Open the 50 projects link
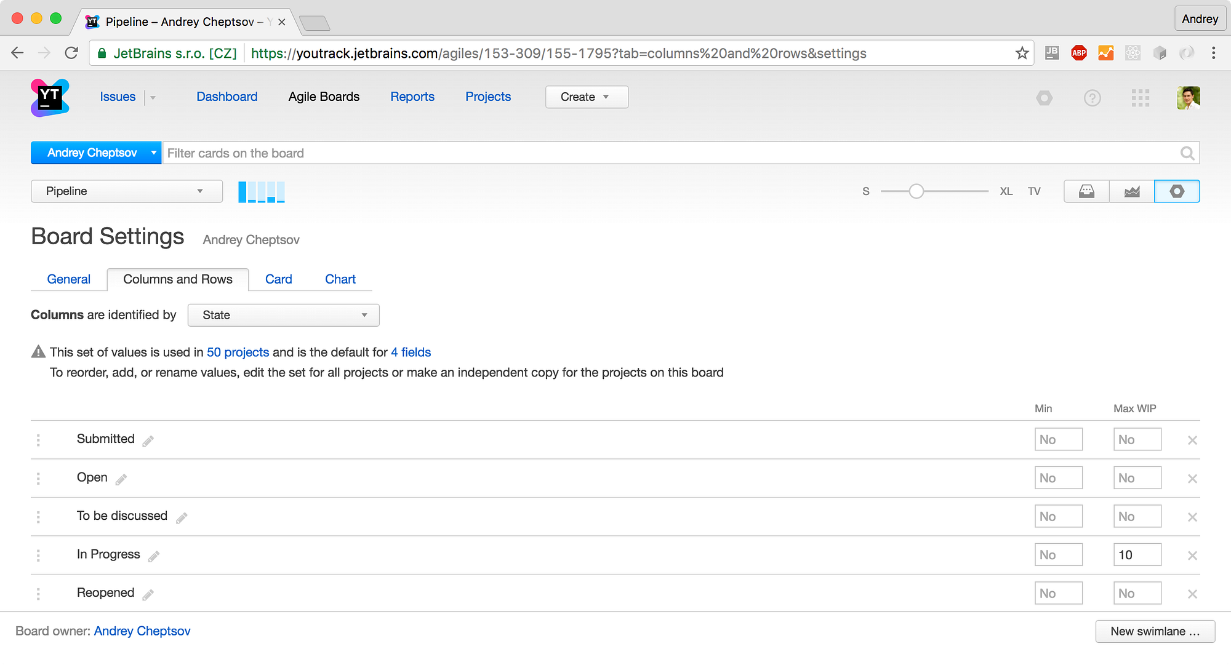 click(x=238, y=352)
